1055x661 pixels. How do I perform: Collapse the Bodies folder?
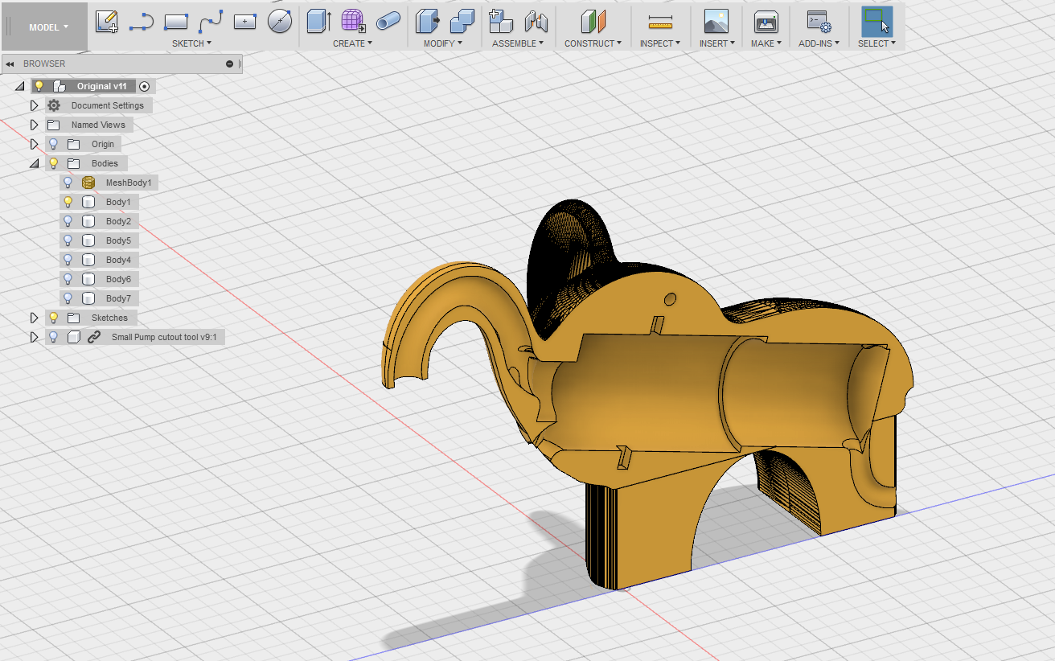[x=34, y=163]
